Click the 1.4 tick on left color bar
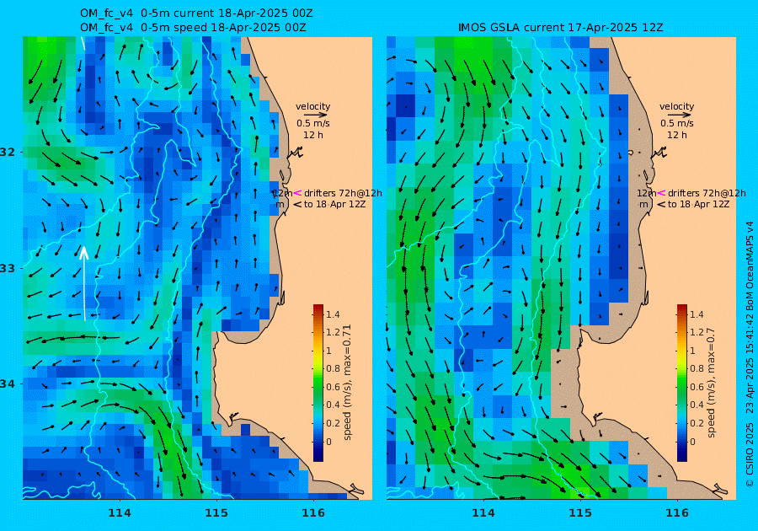Screen dimensions: 758x531 pyautogui.click(x=333, y=315)
